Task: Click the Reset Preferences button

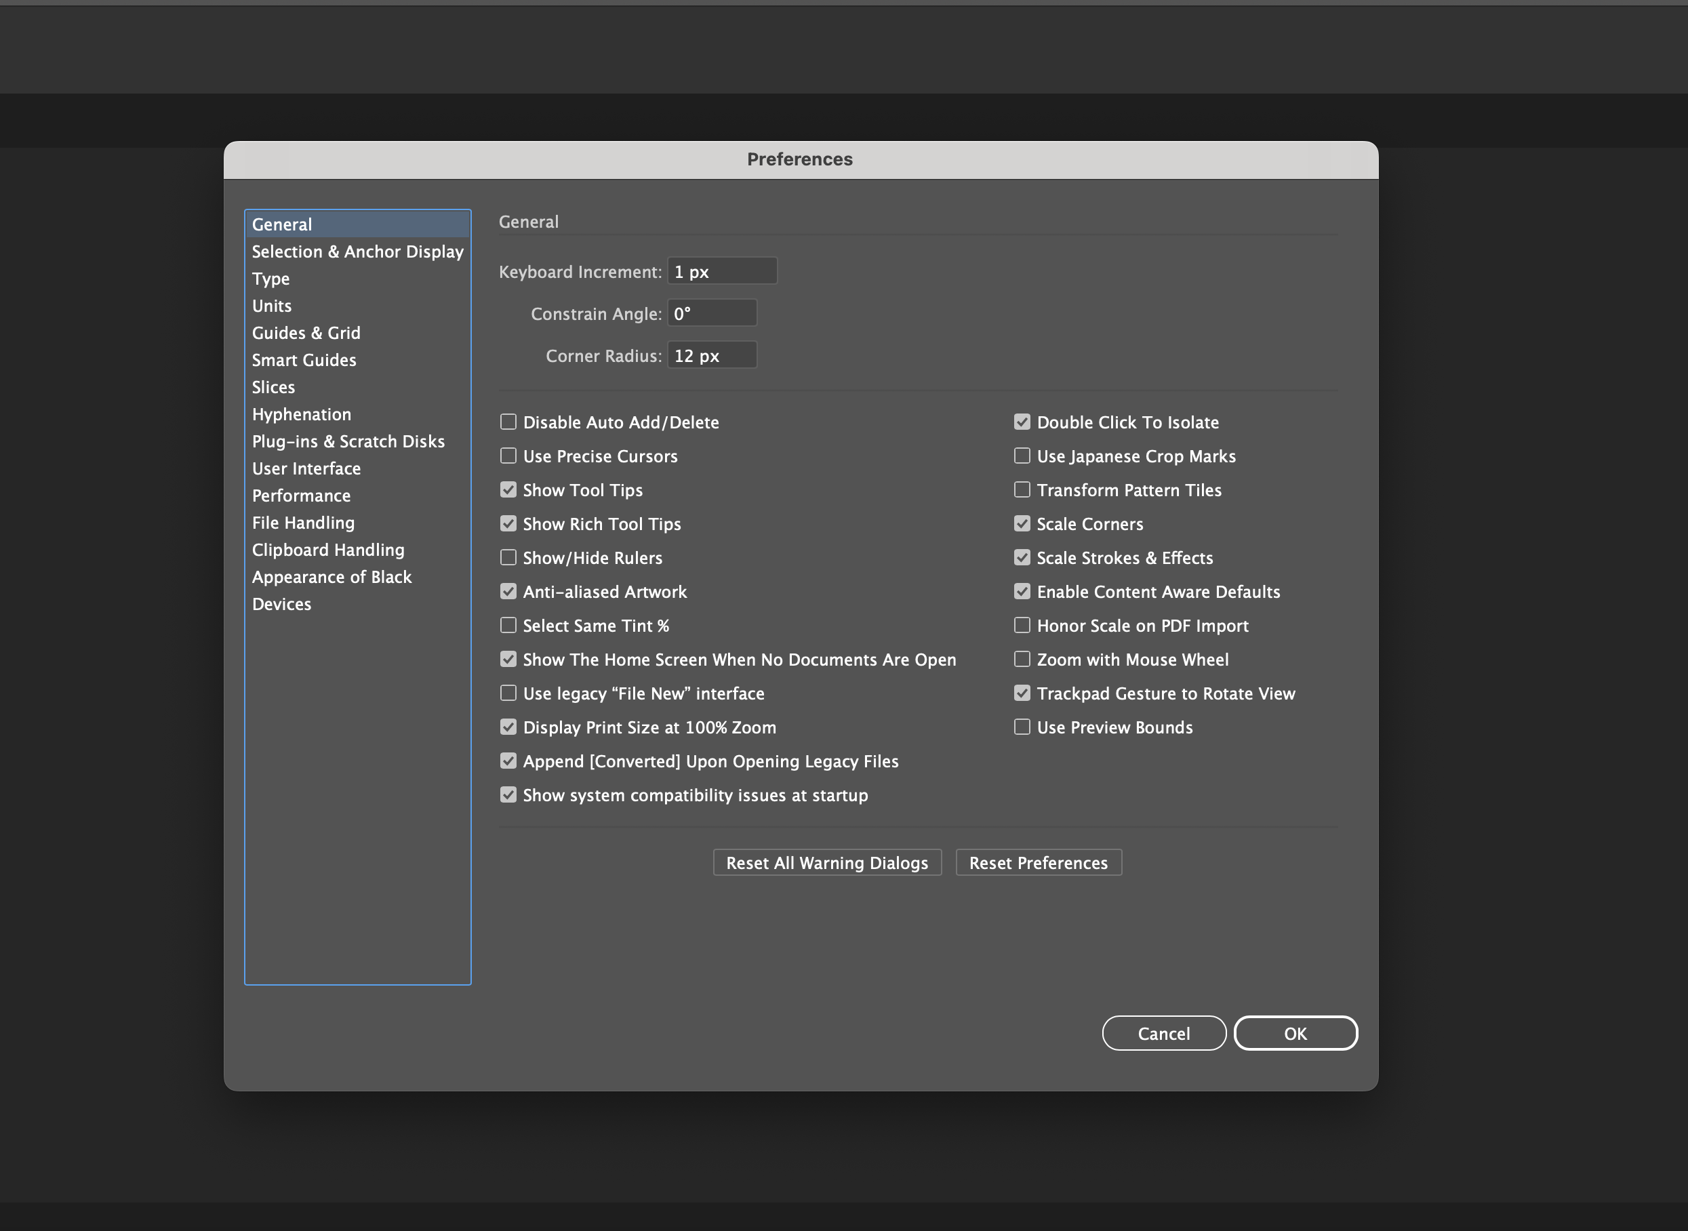Action: click(1038, 862)
